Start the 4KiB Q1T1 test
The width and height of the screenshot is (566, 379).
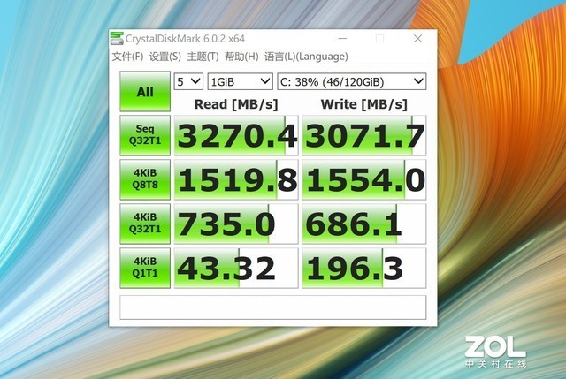(145, 268)
